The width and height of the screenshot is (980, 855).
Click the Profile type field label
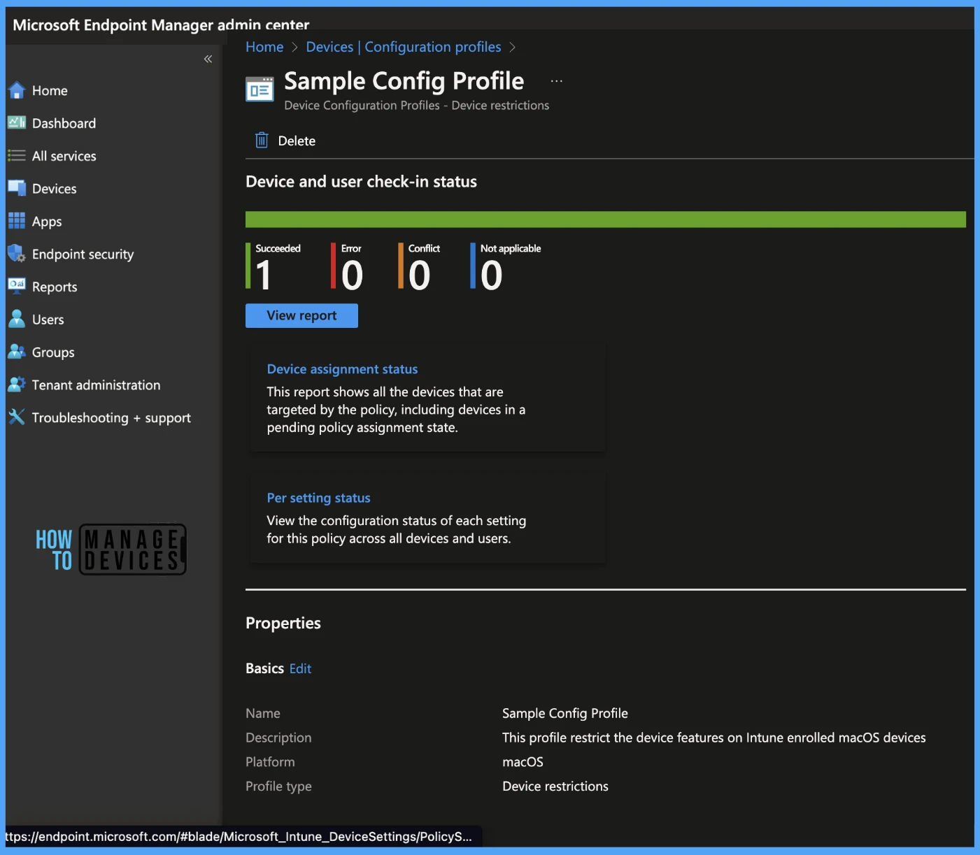tap(278, 786)
